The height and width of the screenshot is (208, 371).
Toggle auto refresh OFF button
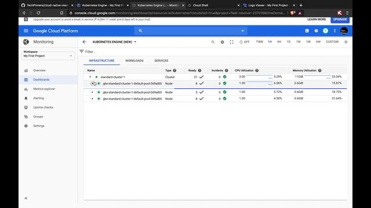point(245,42)
